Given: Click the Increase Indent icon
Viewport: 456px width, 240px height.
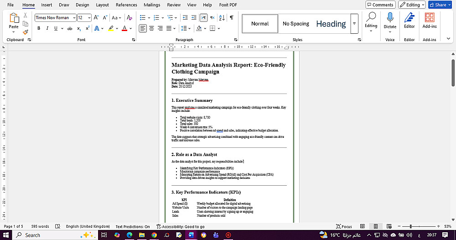Looking at the screenshot, I should [194, 18].
